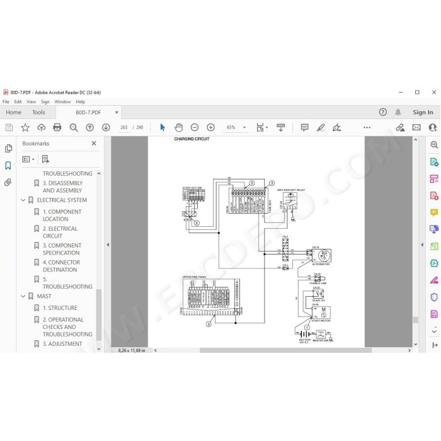Image resolution: width=441 pixels, height=441 pixels.
Task: Enable scrolling mode icon
Action: pos(281,127)
